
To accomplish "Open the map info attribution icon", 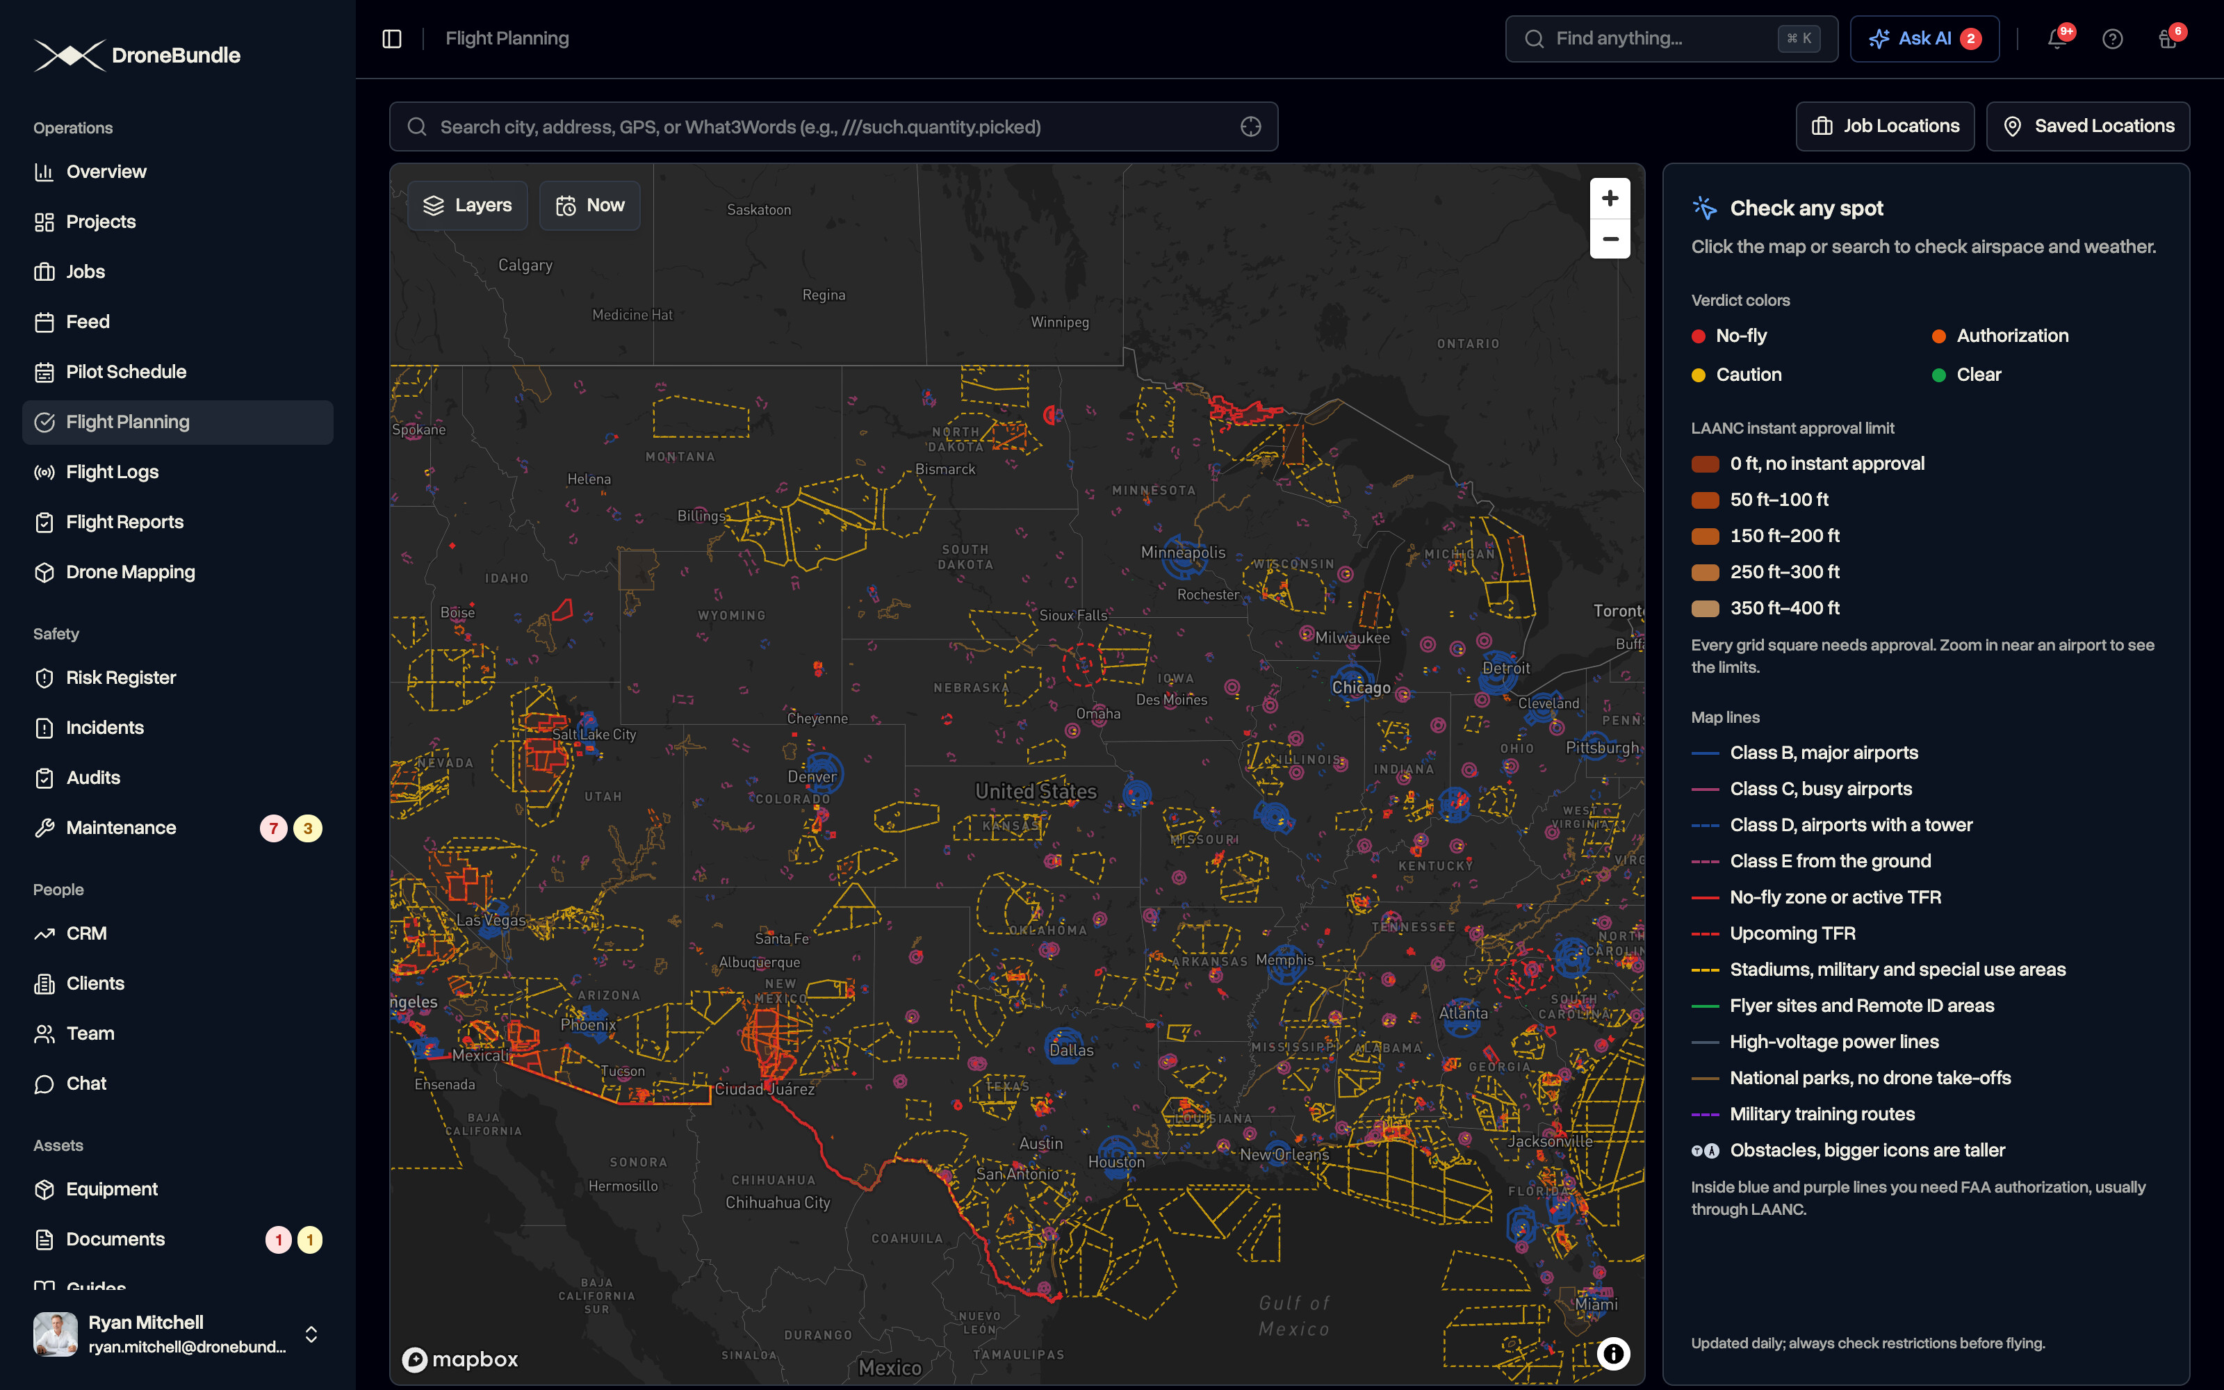I will click(x=1613, y=1353).
